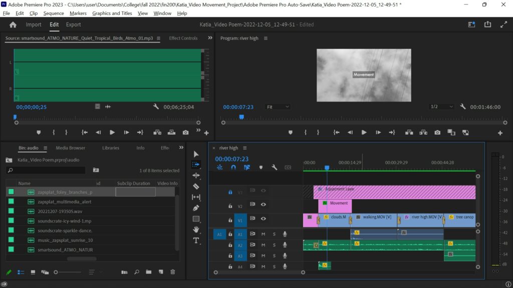Screen dimensions: 513x288
Task: Select the Pen tool
Action: point(196,208)
